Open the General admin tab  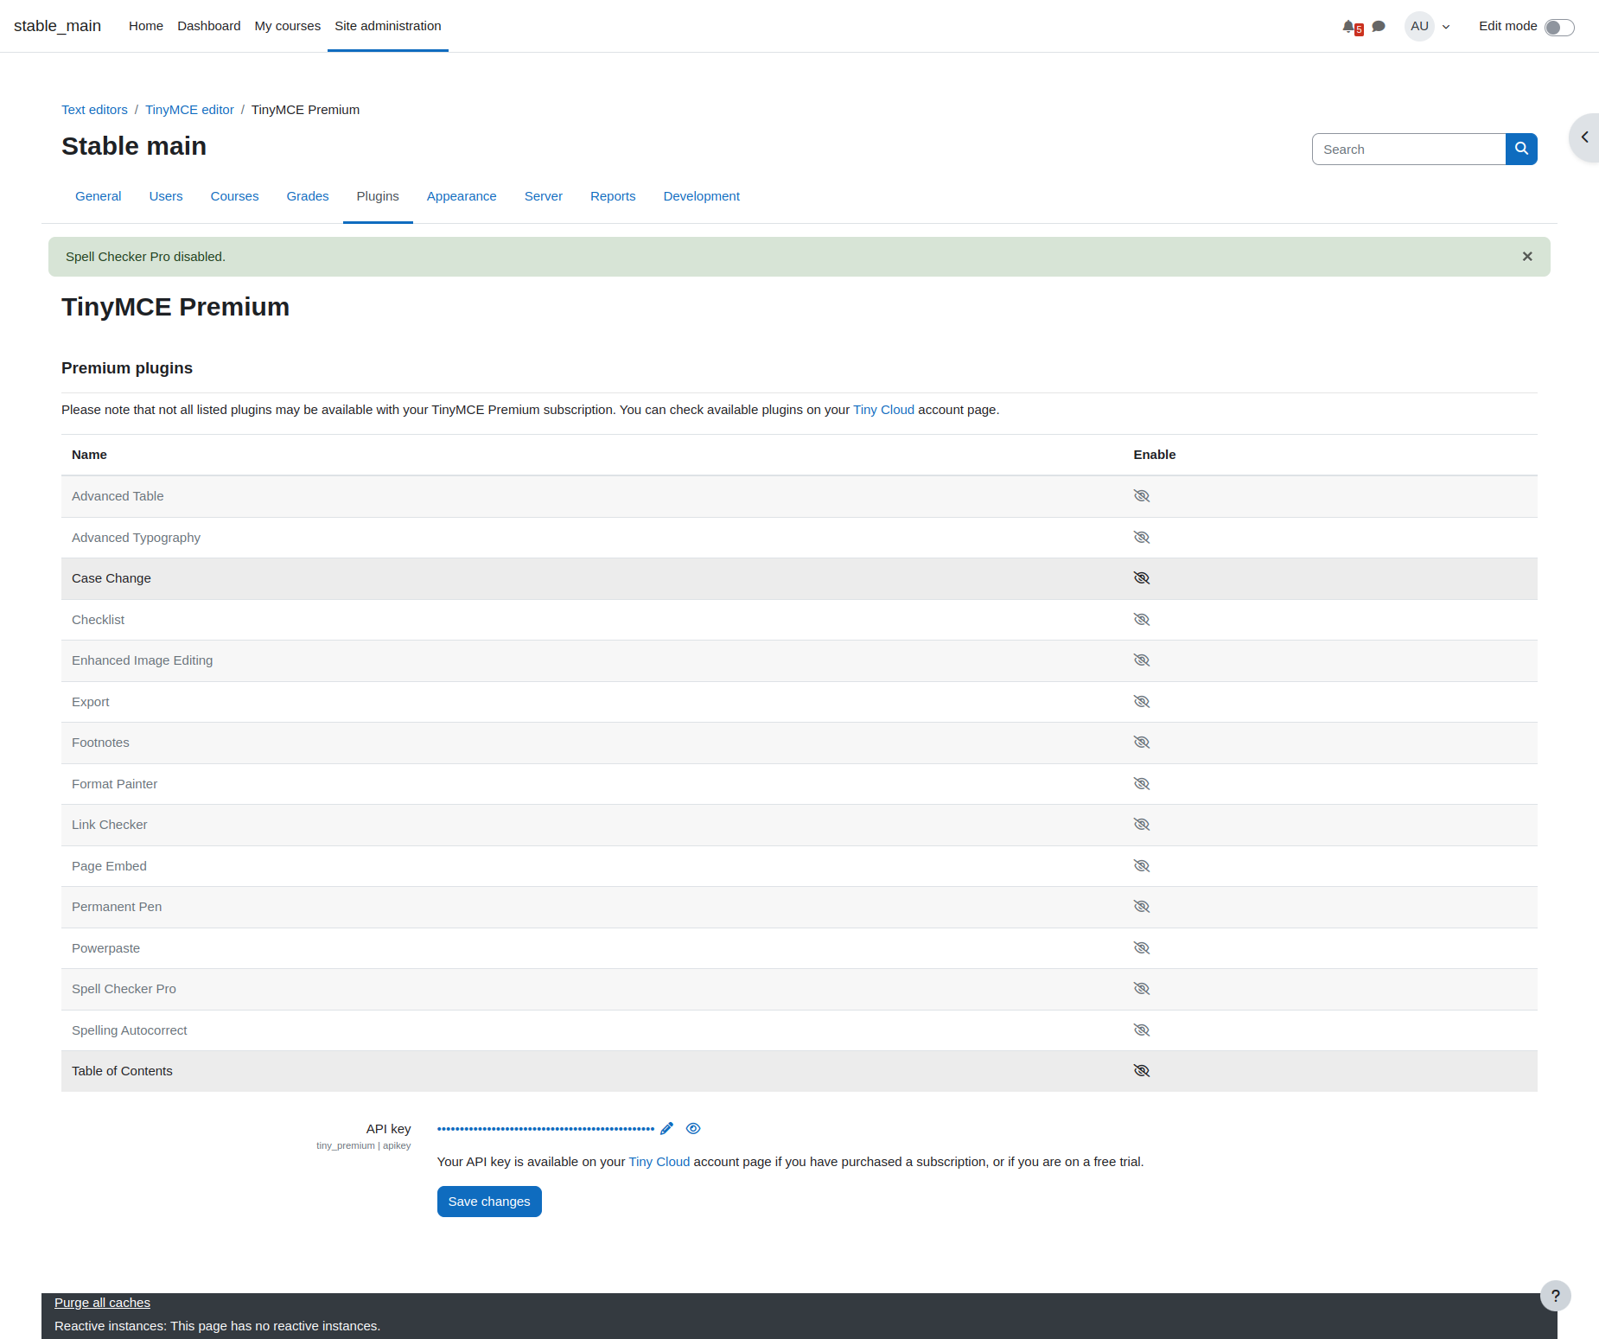[x=99, y=196]
